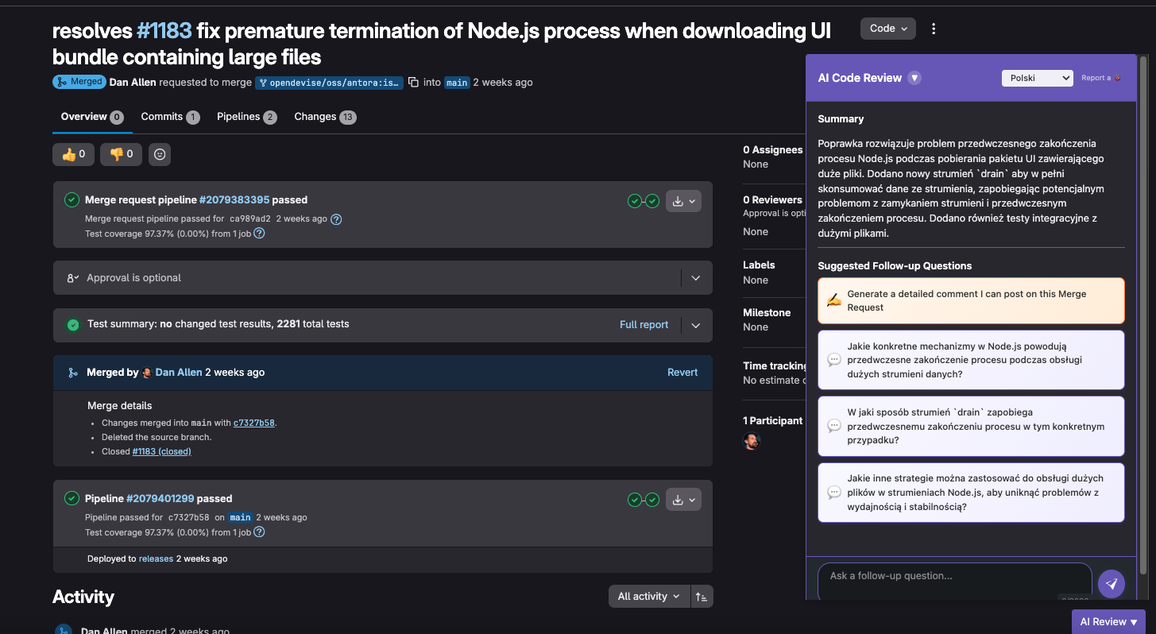Change AI review language from Polski
The width and height of the screenshot is (1156, 634).
click(1037, 77)
